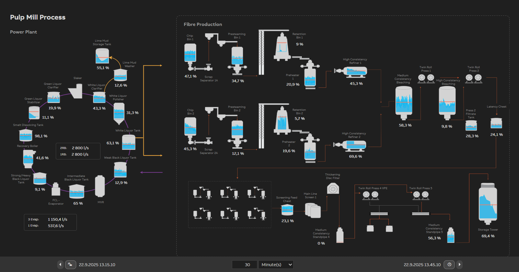Click the Medium Consistency Bleaching tower
The image size is (519, 272).
click(404, 103)
